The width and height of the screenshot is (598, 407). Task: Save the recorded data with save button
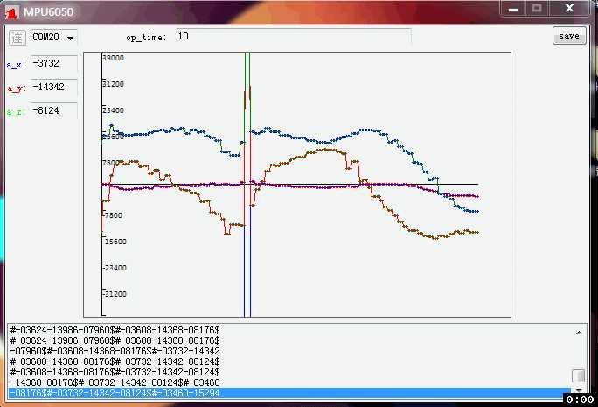[x=569, y=36]
